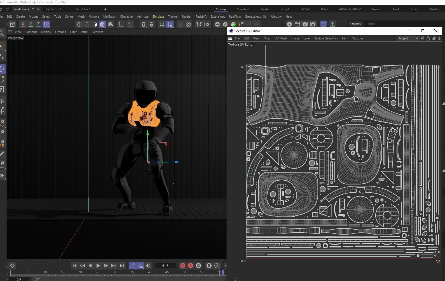Click the green cube primitive icon

tap(233, 24)
